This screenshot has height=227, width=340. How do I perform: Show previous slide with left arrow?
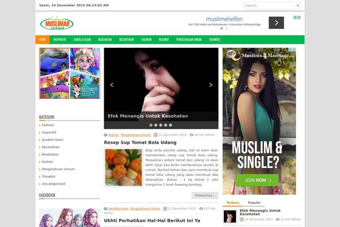click(x=112, y=85)
